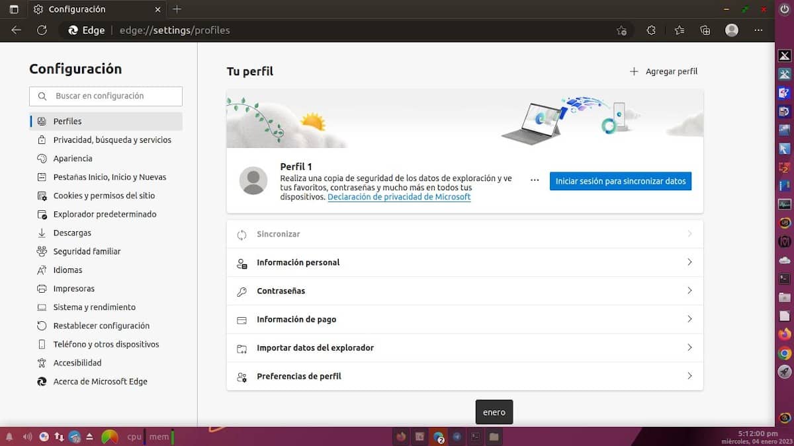
Task: Add this page to favorites
Action: pos(621,30)
